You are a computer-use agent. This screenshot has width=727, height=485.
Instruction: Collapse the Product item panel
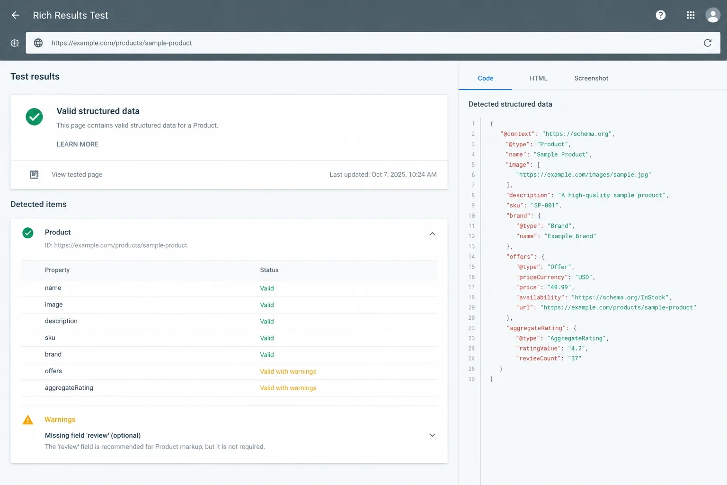click(x=432, y=234)
